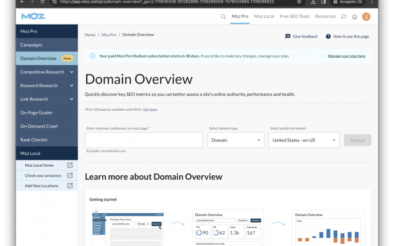Open the preferred market dropdown
Screen dimensions: 394x246
coord(304,140)
